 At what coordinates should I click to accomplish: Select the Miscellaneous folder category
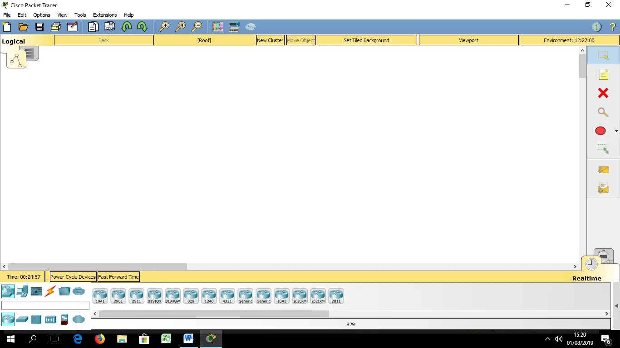(64, 291)
